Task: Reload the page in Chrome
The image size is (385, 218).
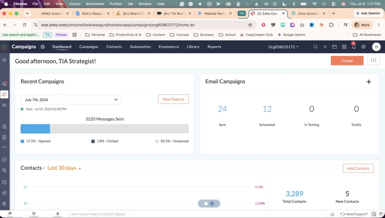Action: [x=24, y=25]
